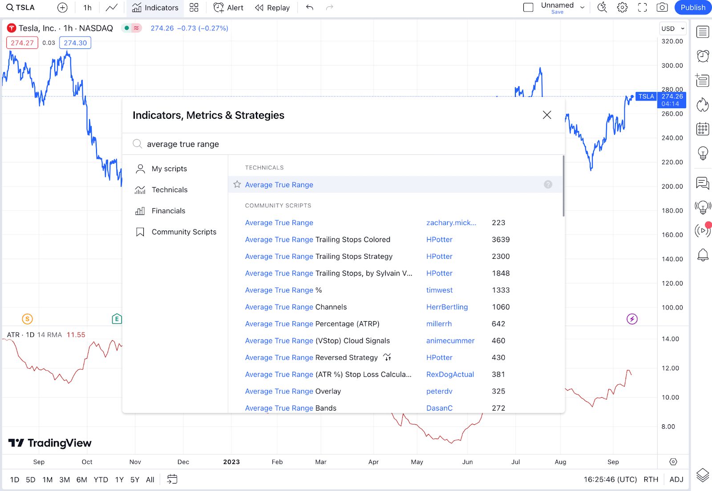The width and height of the screenshot is (712, 491).
Task: Open USD currency dropdown
Action: [x=672, y=28]
